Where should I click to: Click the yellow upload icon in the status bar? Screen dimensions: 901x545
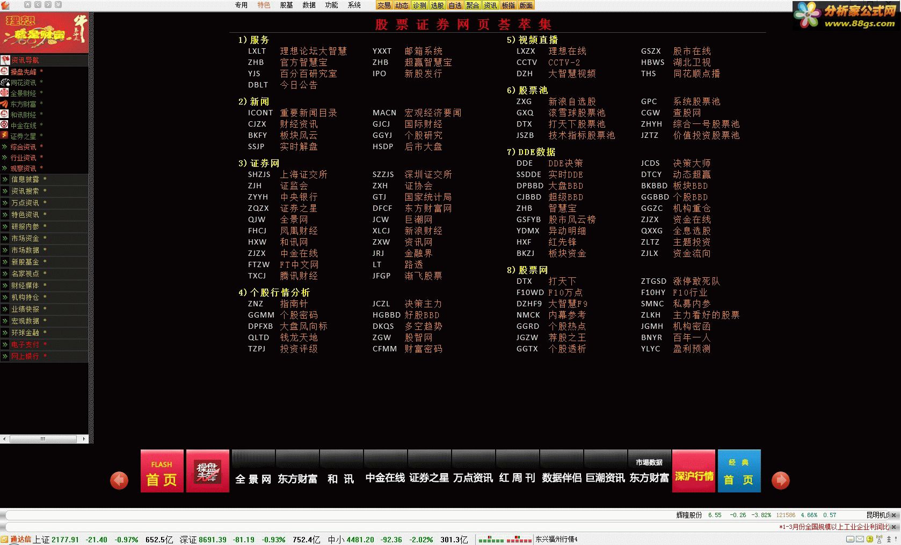point(869,539)
